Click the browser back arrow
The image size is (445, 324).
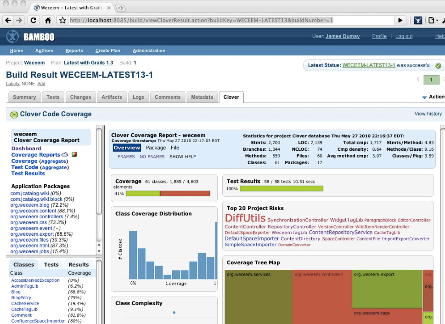pos(8,20)
